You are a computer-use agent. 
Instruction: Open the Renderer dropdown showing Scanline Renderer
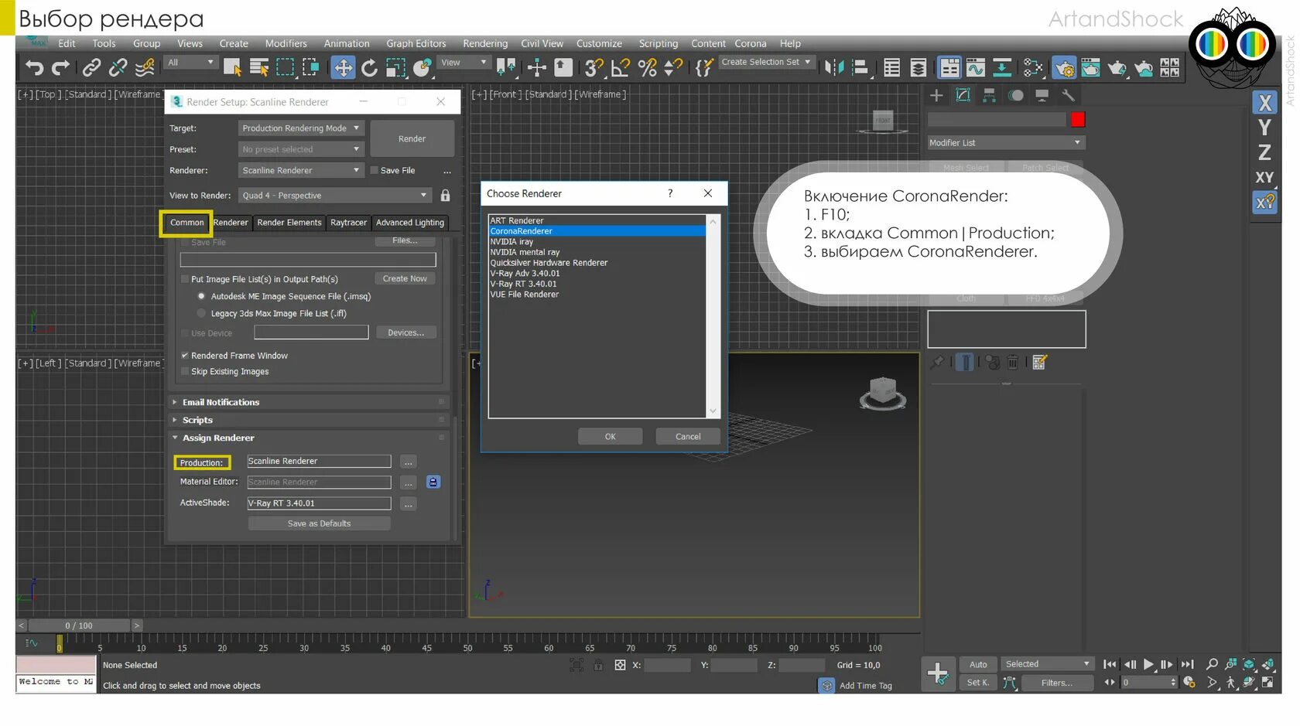301,170
